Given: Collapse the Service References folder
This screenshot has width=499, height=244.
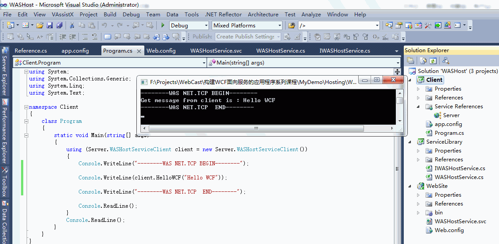Looking at the screenshot, I should click(418, 107).
